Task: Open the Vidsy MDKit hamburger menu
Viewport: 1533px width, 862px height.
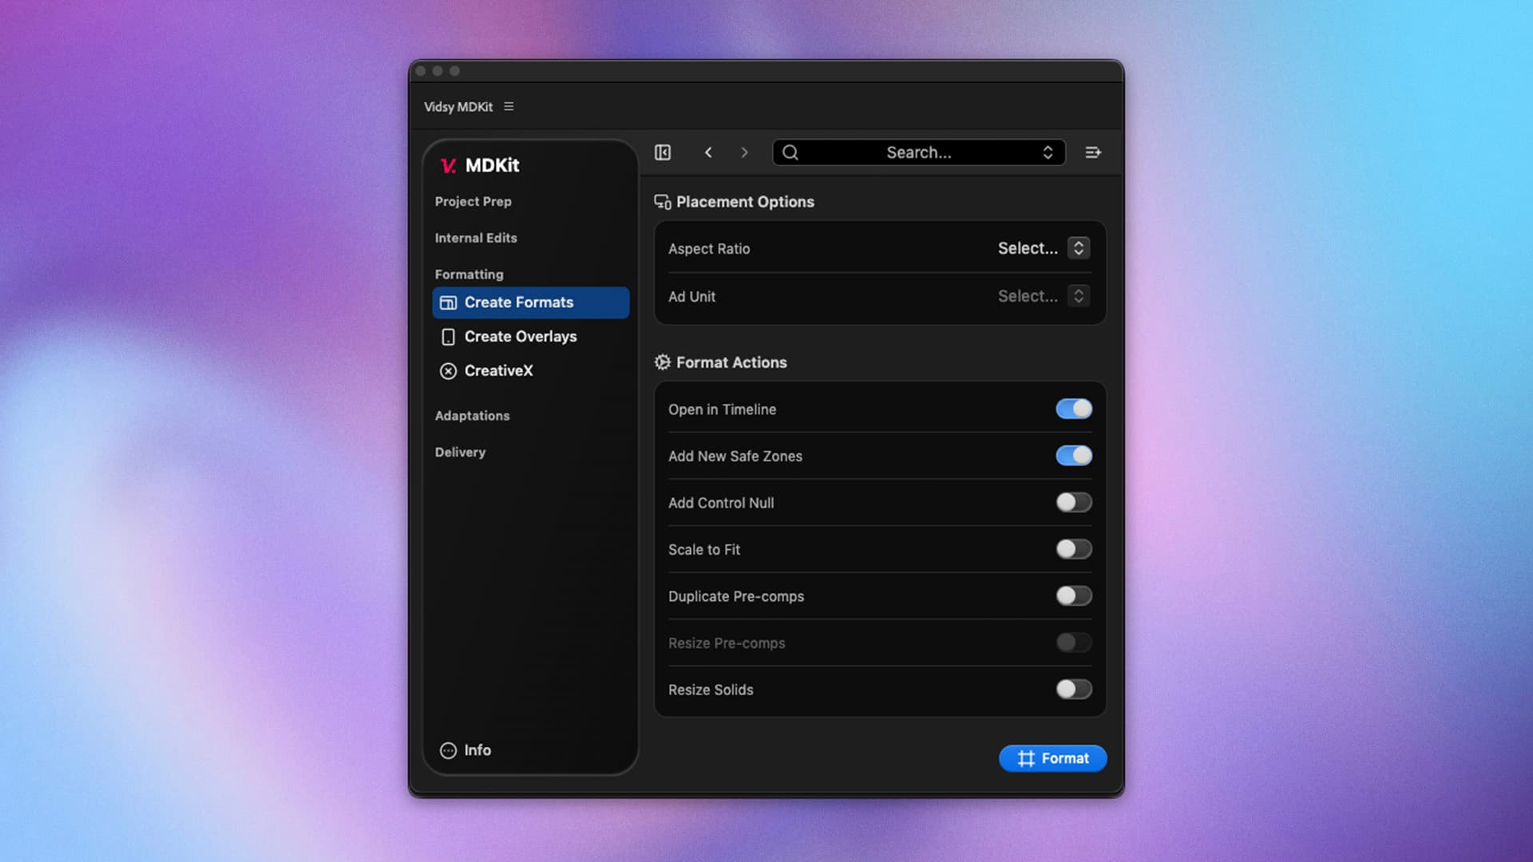Action: [x=509, y=106]
